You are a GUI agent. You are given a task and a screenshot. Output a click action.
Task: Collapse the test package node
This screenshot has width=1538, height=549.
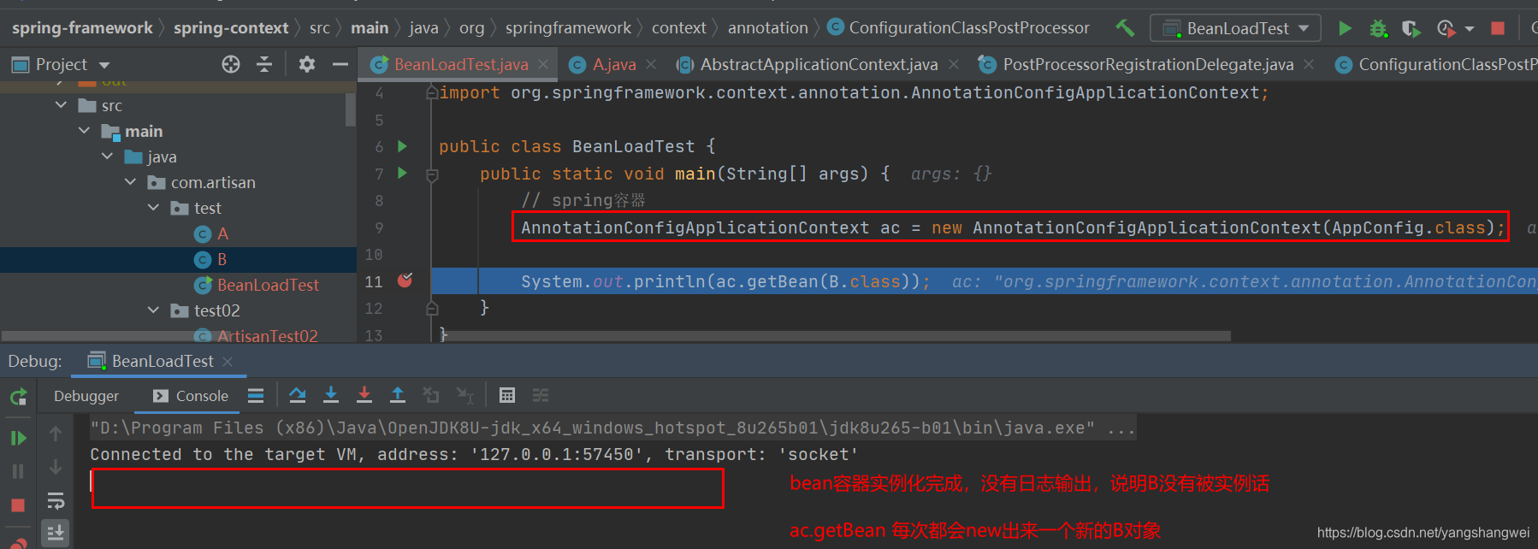point(153,208)
